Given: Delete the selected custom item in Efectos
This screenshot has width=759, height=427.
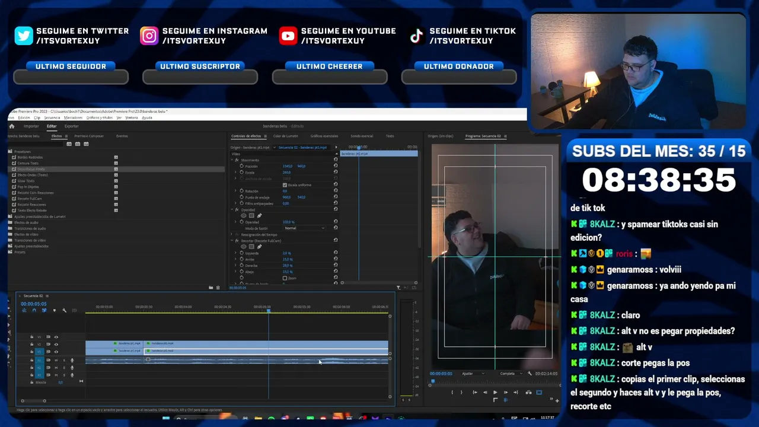Looking at the screenshot, I should 218,288.
